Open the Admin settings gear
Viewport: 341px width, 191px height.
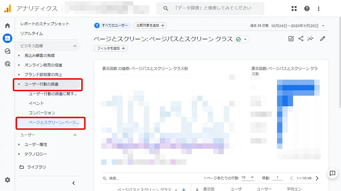click(x=7, y=180)
